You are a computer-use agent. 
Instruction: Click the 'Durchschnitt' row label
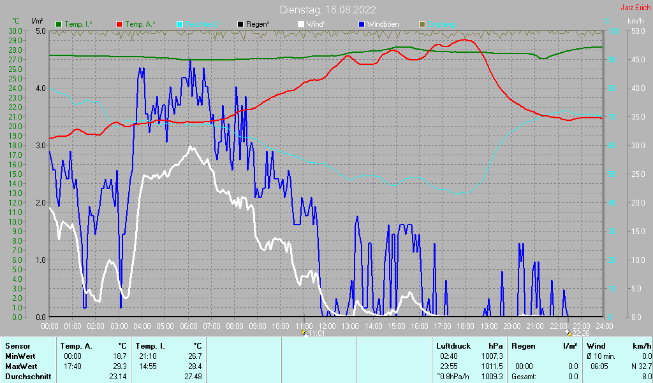pos(28,377)
